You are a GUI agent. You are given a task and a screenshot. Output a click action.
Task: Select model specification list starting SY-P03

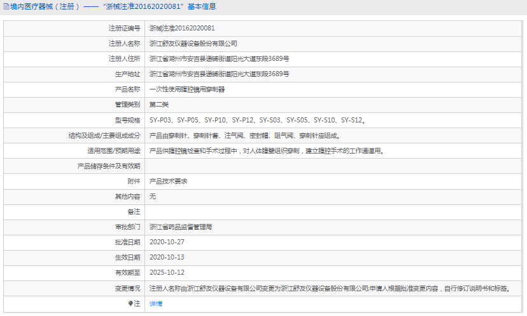point(257,121)
